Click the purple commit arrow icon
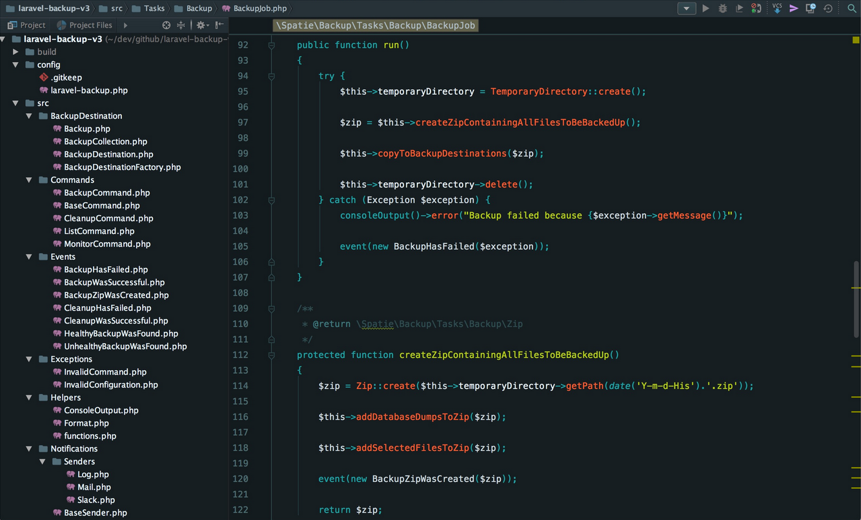 (794, 8)
